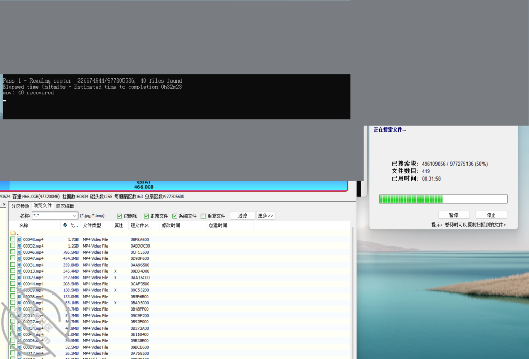This screenshot has height=359, width=529.
Task: Click the MP4 file icon for 00043.mp4
Action: coord(20,240)
